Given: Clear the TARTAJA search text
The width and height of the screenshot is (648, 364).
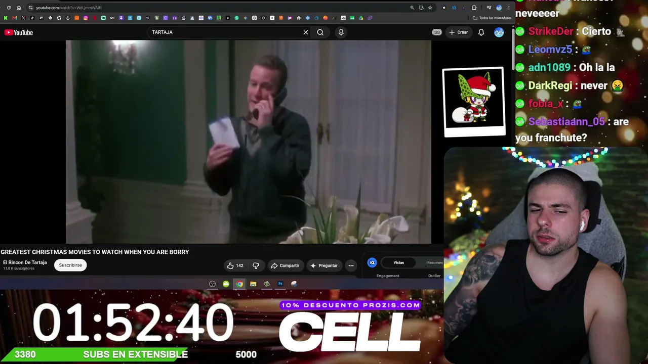Looking at the screenshot, I should (x=306, y=32).
